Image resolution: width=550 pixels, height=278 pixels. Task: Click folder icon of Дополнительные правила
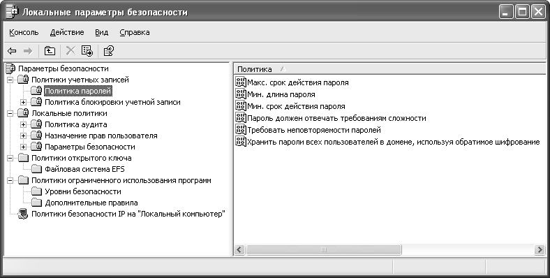coord(36,203)
